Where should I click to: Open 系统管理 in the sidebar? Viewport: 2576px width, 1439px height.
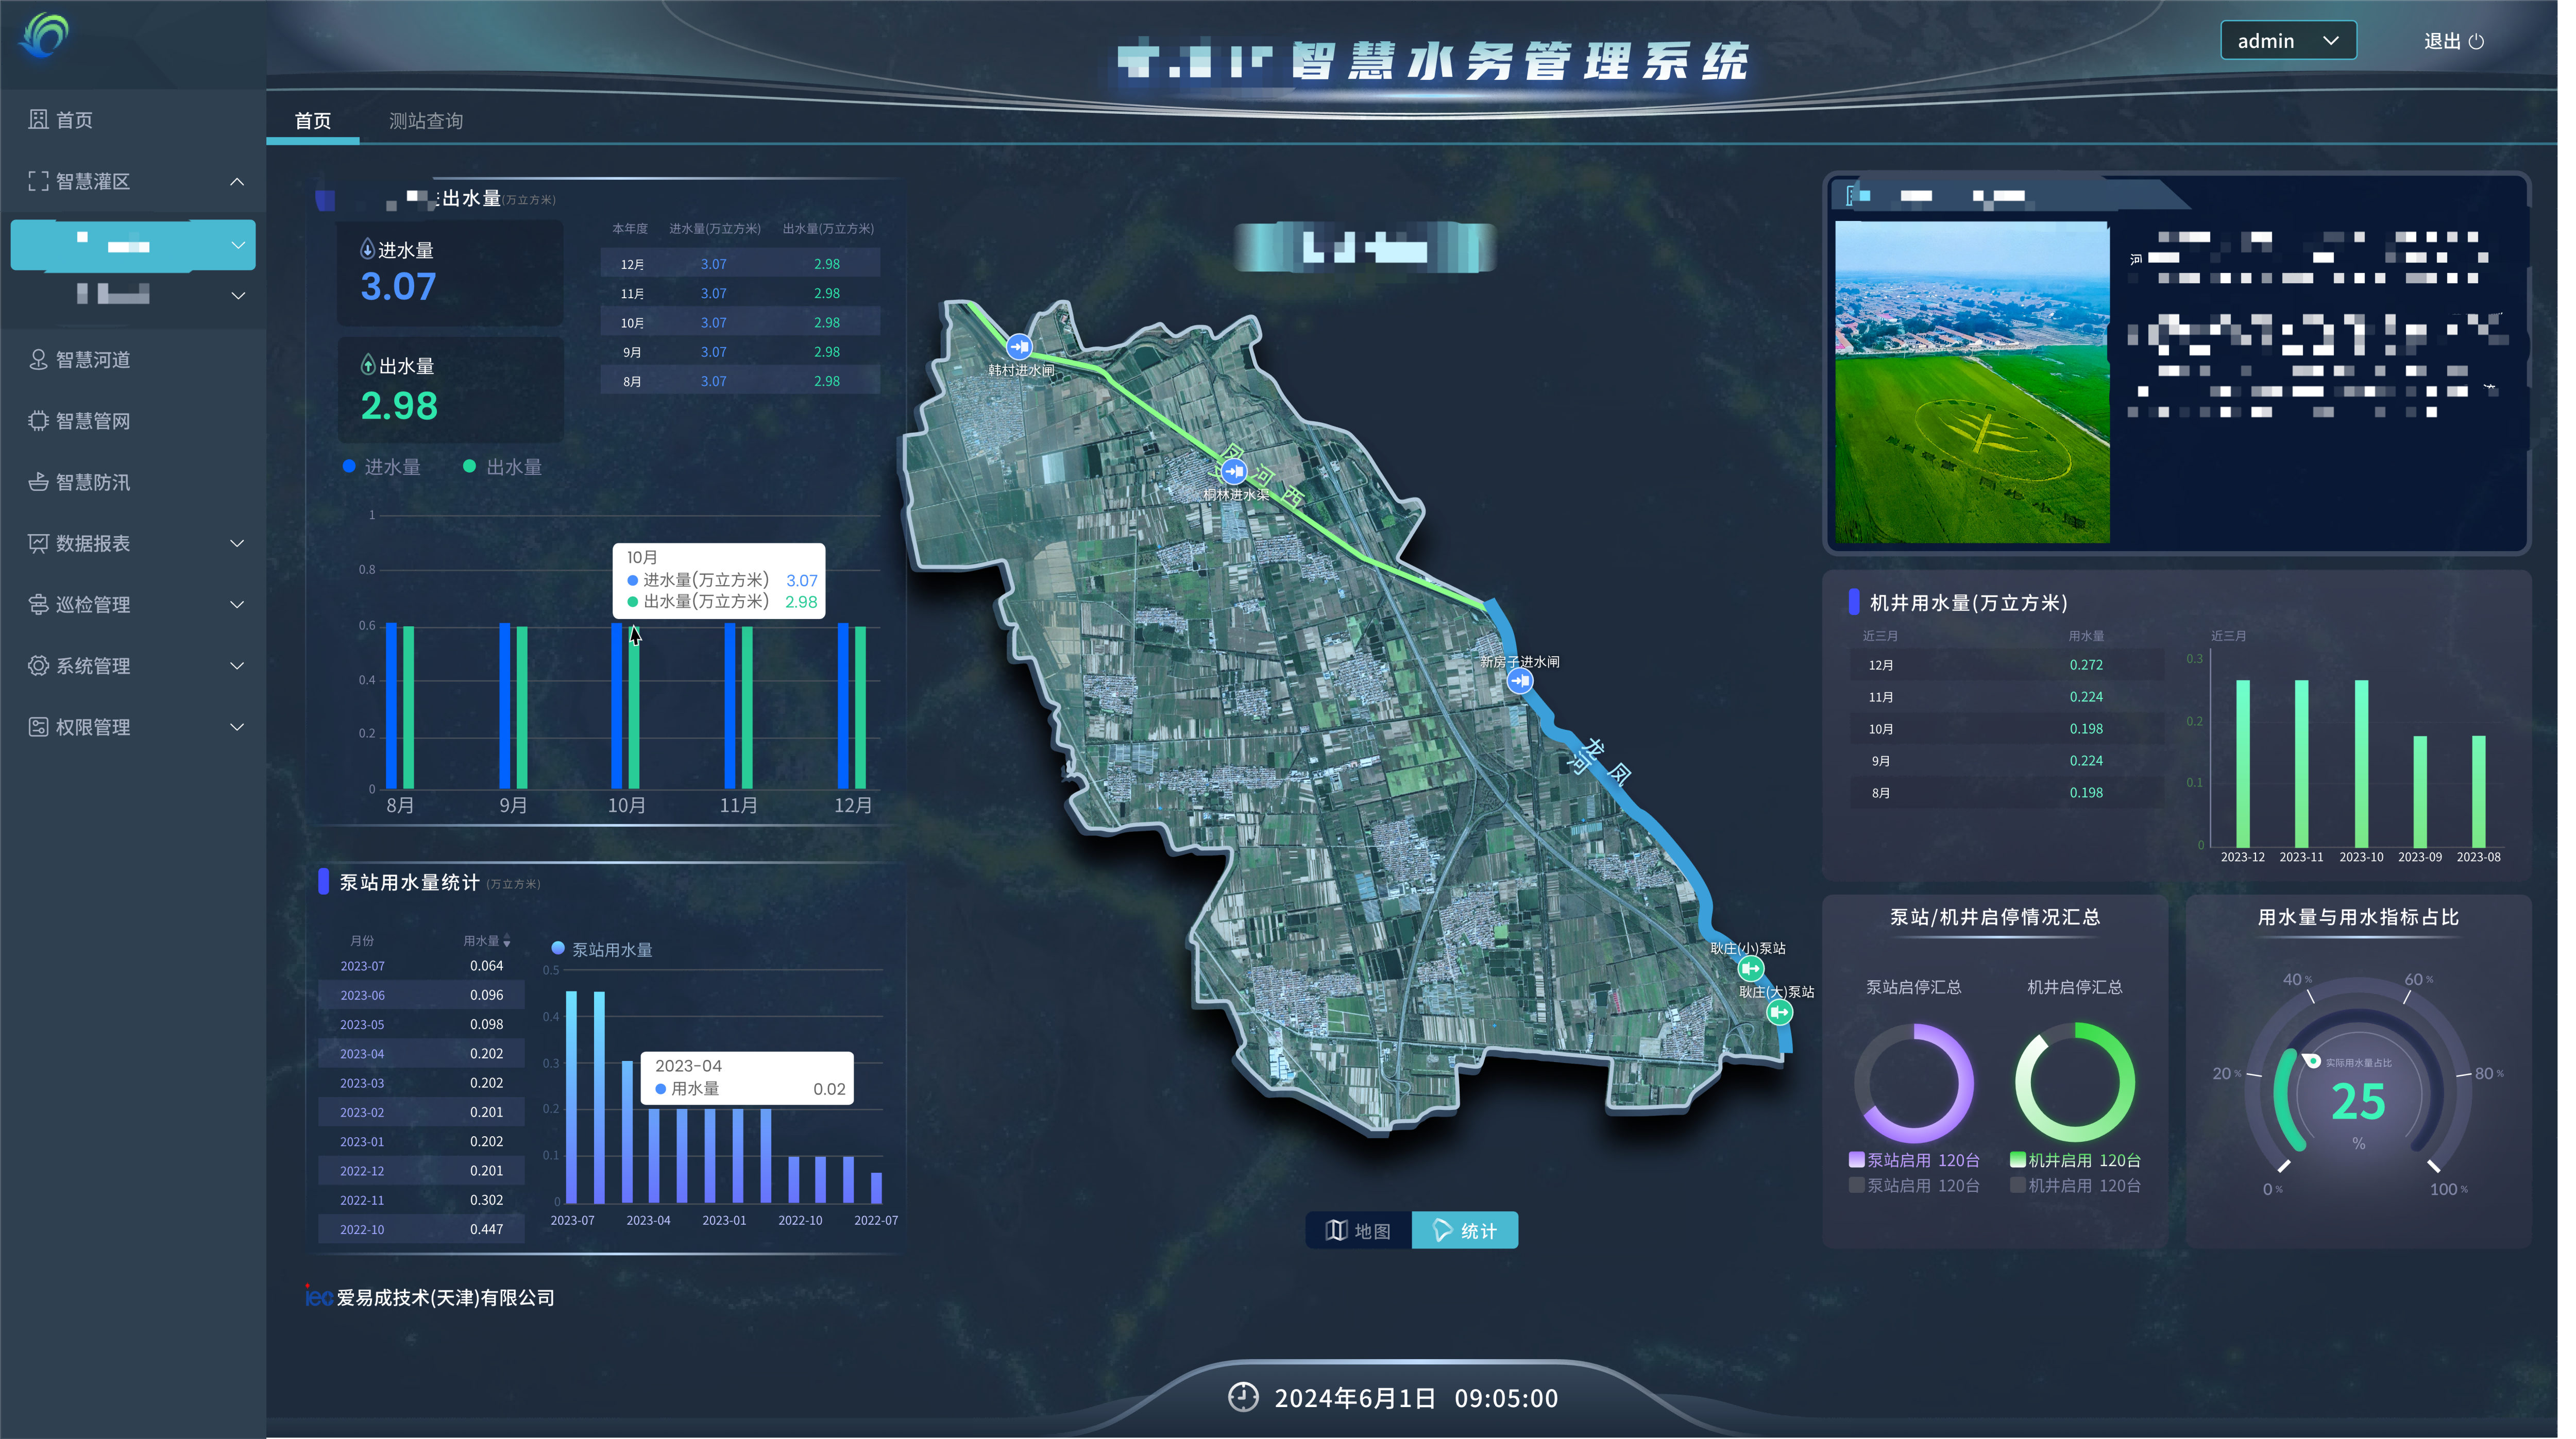point(133,666)
